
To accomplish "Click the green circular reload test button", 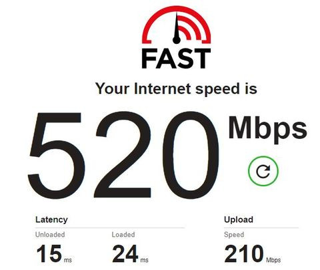I will click(263, 171).
